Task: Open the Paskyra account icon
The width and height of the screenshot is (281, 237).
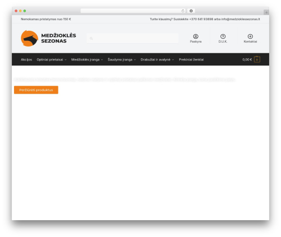Action: click(x=196, y=36)
